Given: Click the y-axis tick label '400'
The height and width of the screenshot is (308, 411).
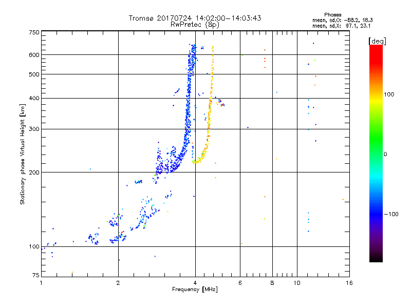Looking at the screenshot, I should point(34,99).
